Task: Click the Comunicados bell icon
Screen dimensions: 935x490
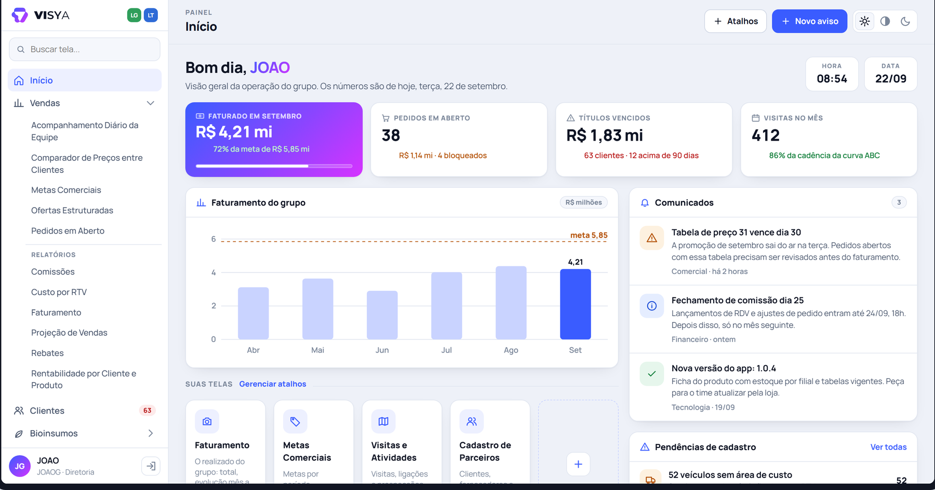Action: coord(645,203)
